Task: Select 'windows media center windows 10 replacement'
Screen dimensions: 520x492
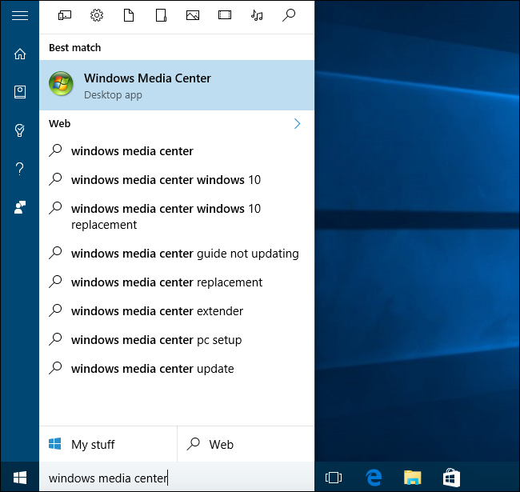Action: (177, 217)
